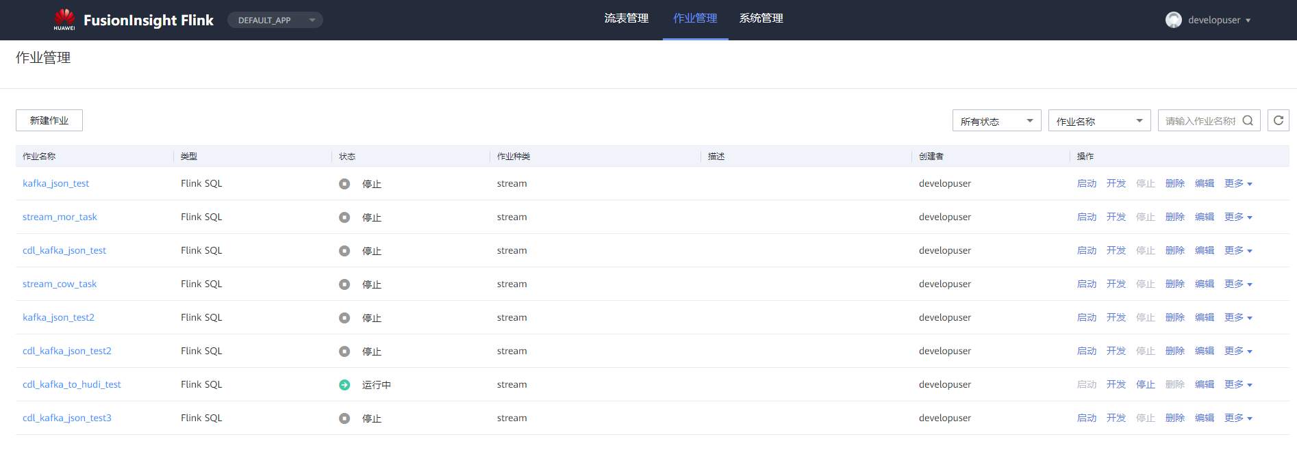The image size is (1297, 467).
Task: Focus the 请输入作业名称 search field
Action: tap(1201, 120)
